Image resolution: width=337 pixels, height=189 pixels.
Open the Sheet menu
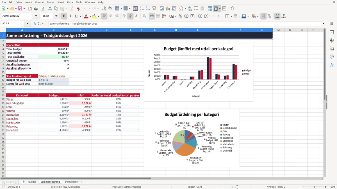click(61, 2)
